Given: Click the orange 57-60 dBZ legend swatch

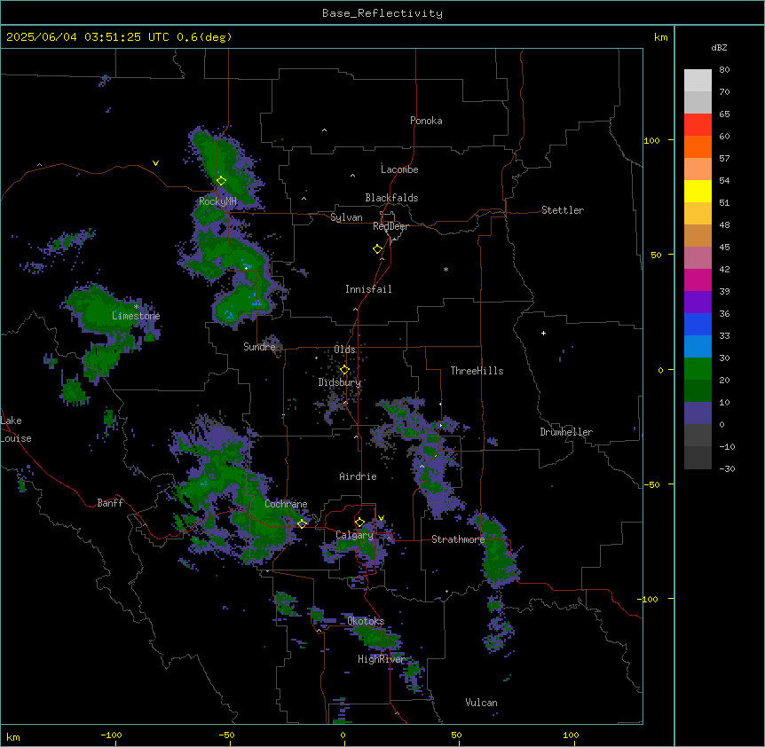Looking at the screenshot, I should click(x=698, y=147).
